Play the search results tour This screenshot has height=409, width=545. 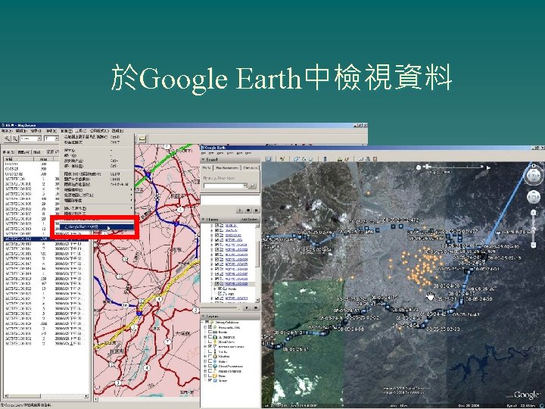[x=240, y=210]
